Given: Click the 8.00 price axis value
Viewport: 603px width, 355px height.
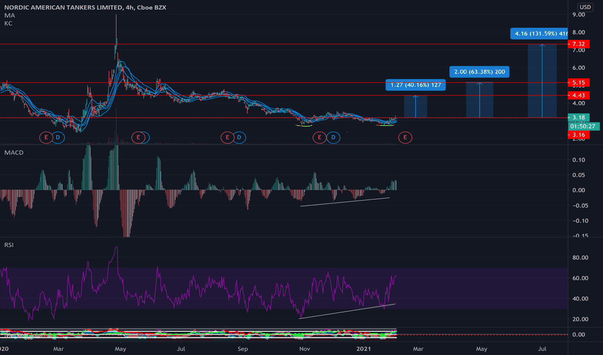Looking at the screenshot, I should [x=578, y=32].
